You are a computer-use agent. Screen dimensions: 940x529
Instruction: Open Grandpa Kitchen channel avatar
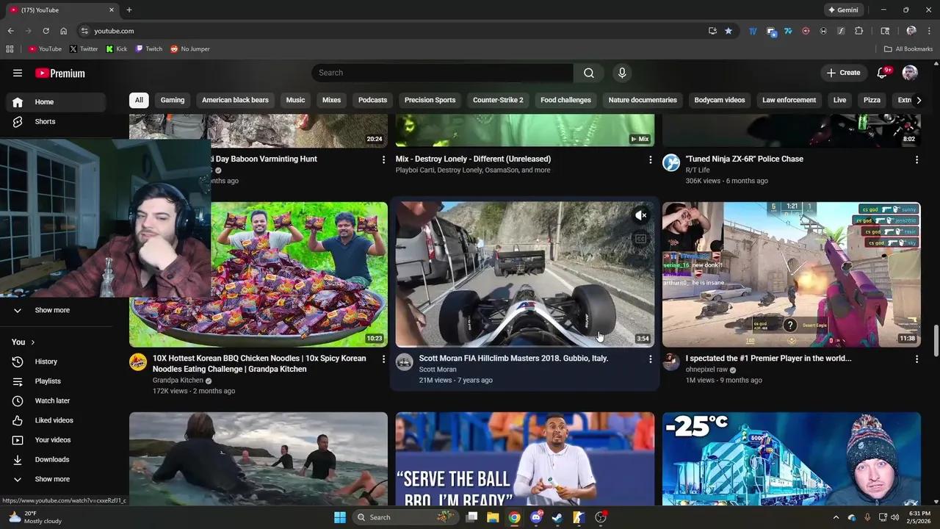click(138, 361)
